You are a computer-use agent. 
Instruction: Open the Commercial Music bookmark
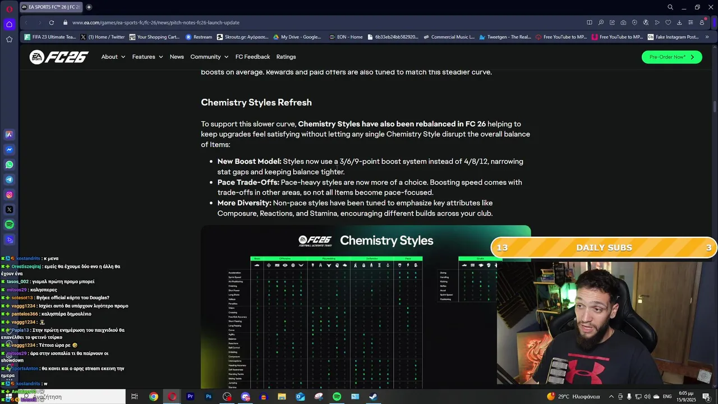pyautogui.click(x=449, y=37)
